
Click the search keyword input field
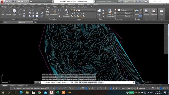106,2
